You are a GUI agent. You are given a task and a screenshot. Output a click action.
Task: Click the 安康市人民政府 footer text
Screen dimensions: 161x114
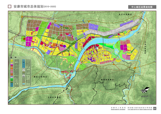[118, 108]
